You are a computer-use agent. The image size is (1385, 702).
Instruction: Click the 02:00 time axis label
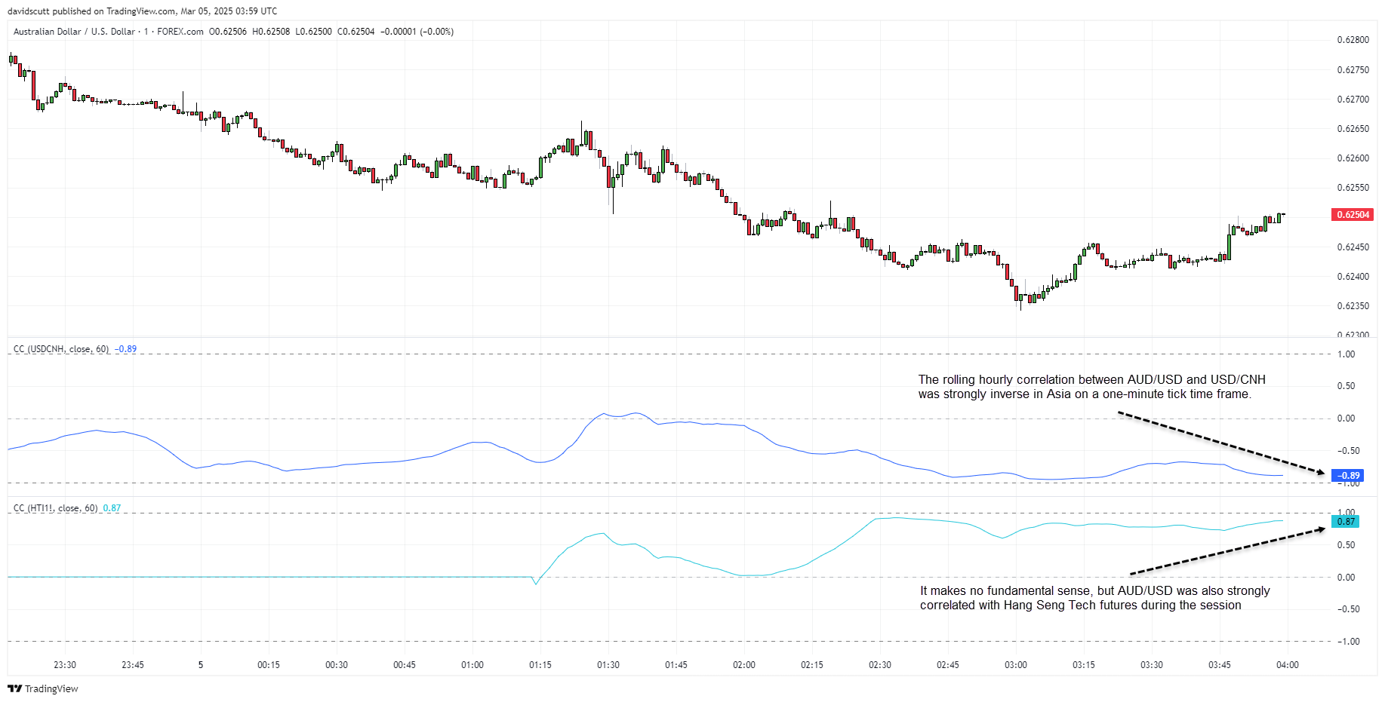pos(744,665)
